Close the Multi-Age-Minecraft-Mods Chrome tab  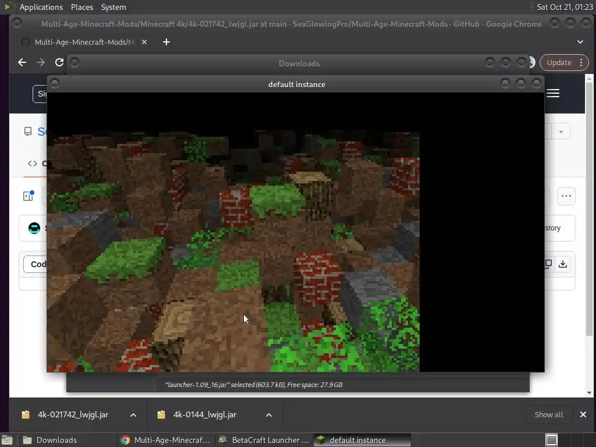pyautogui.click(x=144, y=42)
